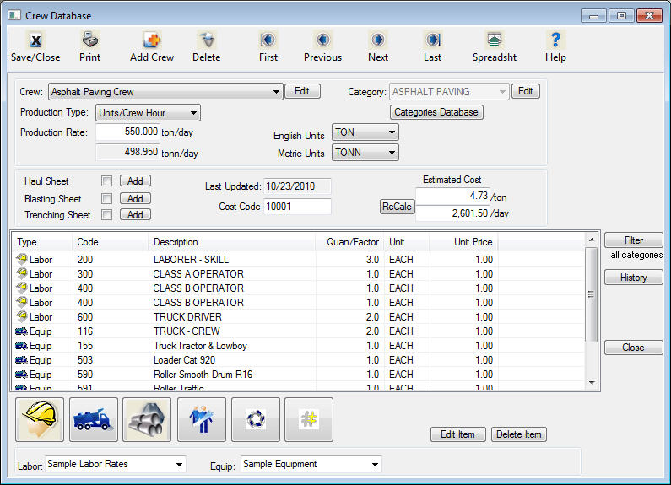The height and width of the screenshot is (485, 671).
Task: Enable the Blasting Sheet checkbox
Action: click(106, 198)
